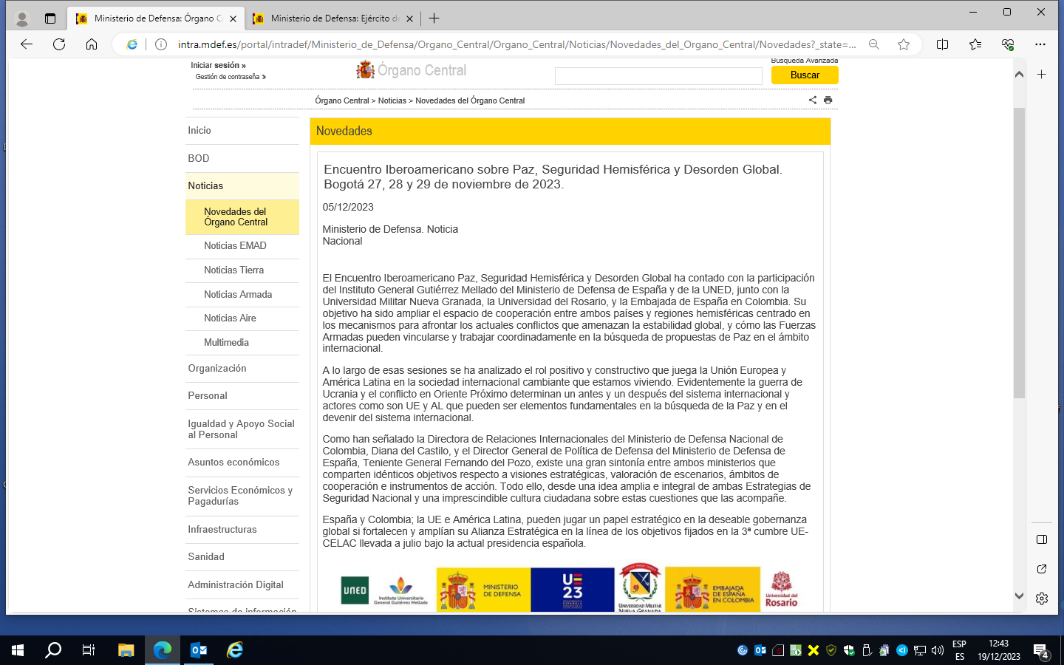The image size is (1064, 665).
Task: Open Outlook from the taskbar
Action: coord(199,650)
